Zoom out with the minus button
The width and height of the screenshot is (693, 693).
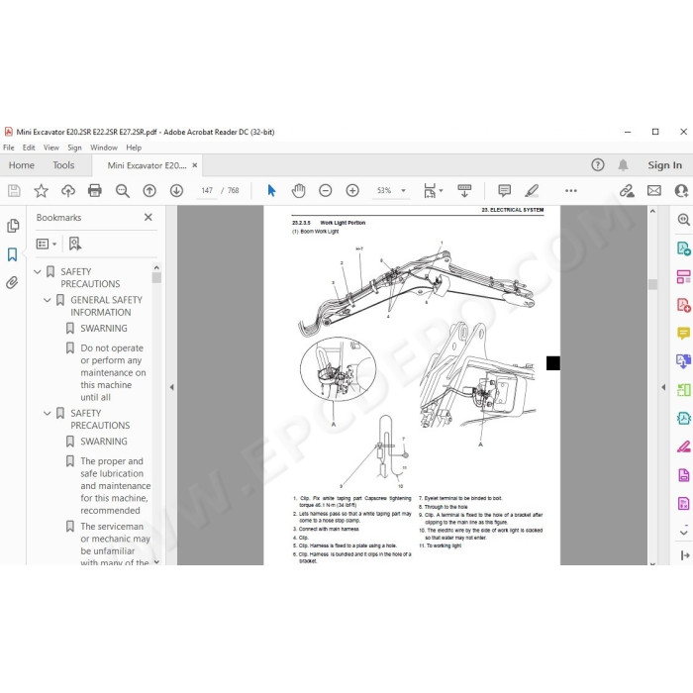pos(326,190)
